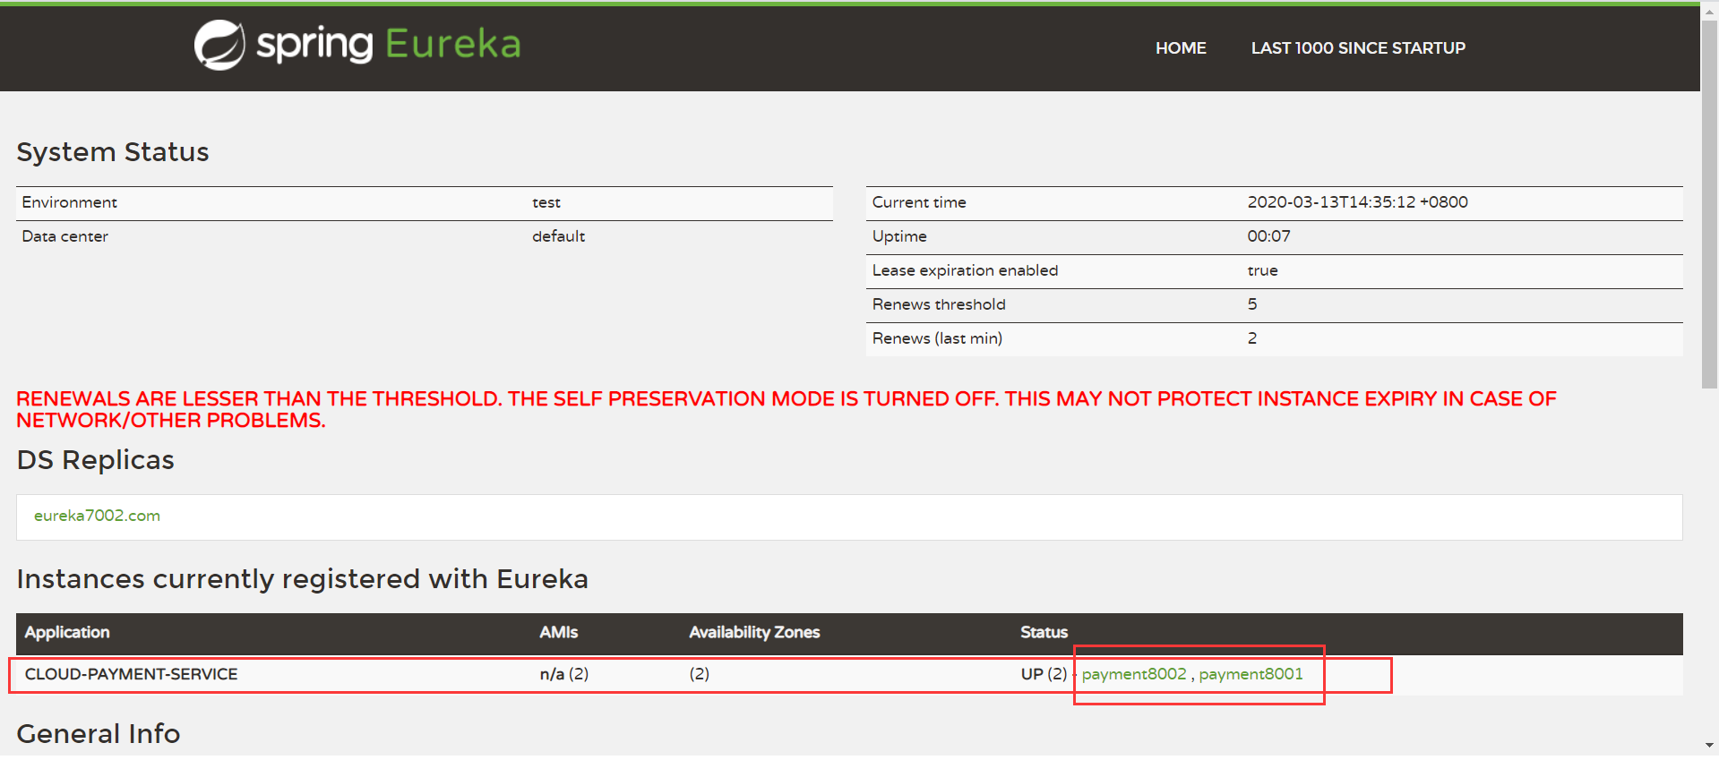The width and height of the screenshot is (1719, 760).
Task: Select the CLOUD-PAYMENT-SERVICE application name
Action: point(131,674)
